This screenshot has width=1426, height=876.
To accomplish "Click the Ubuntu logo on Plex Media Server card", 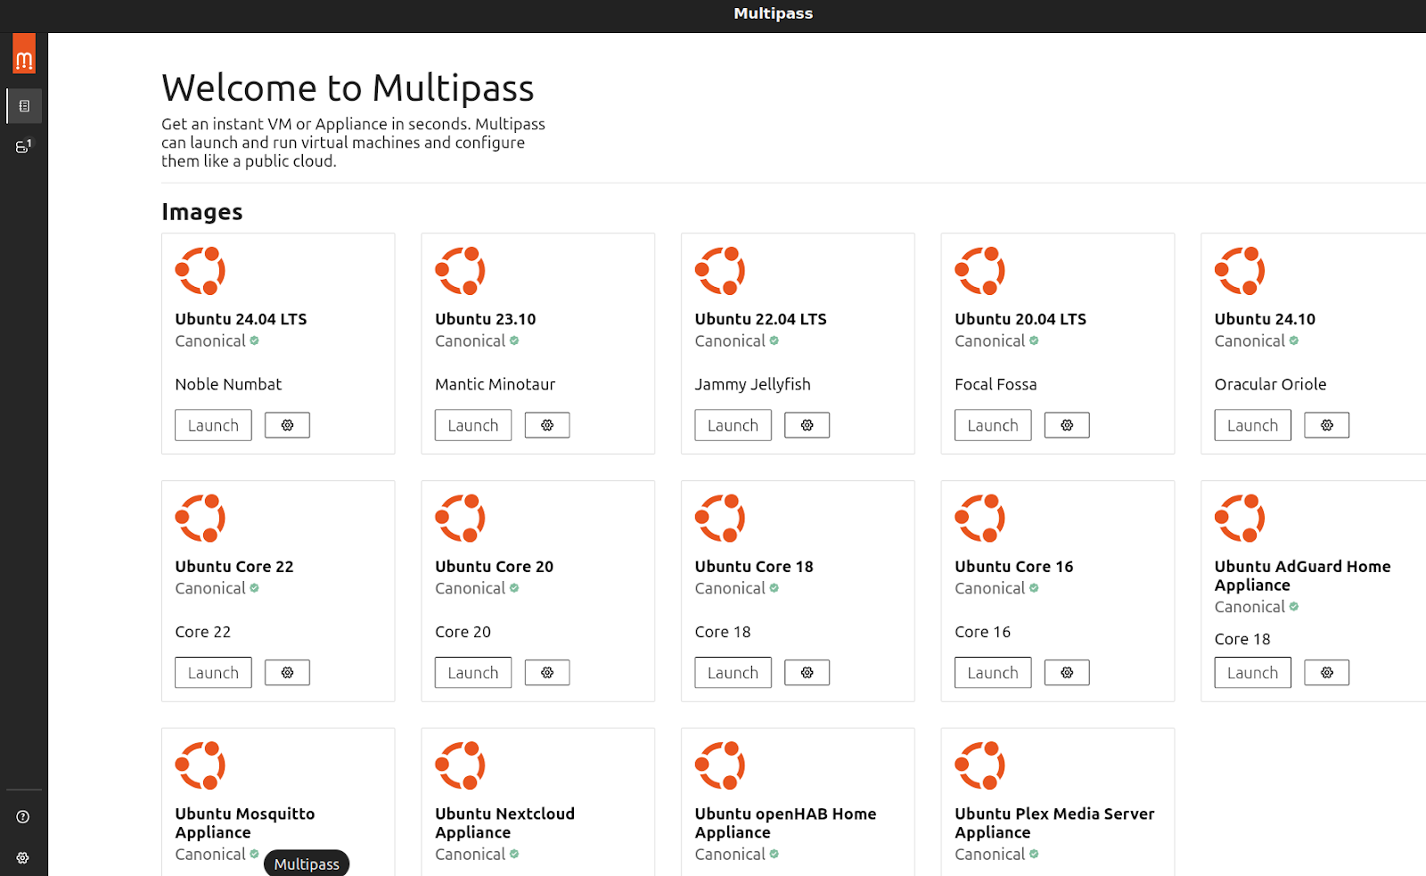I will click(x=979, y=765).
